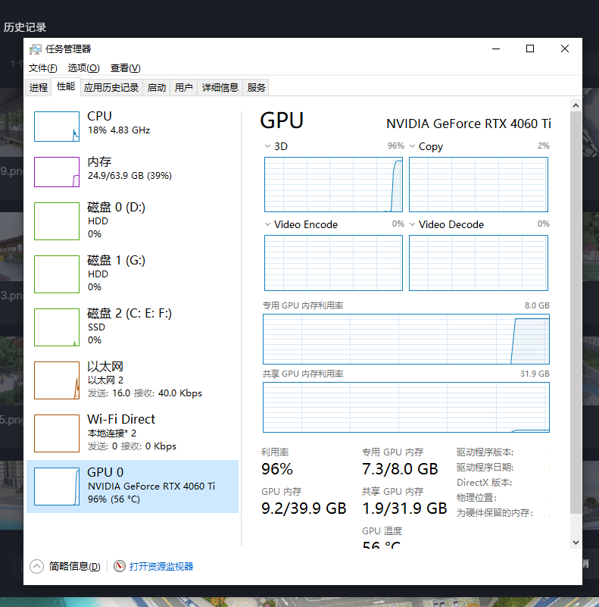Select the memory (内存) graph thumbnail

point(57,172)
